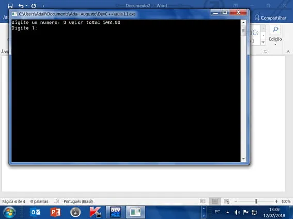293x219 pixels.
Task: Click the Redo/Repeat circular arrow icon
Action: 34,6
